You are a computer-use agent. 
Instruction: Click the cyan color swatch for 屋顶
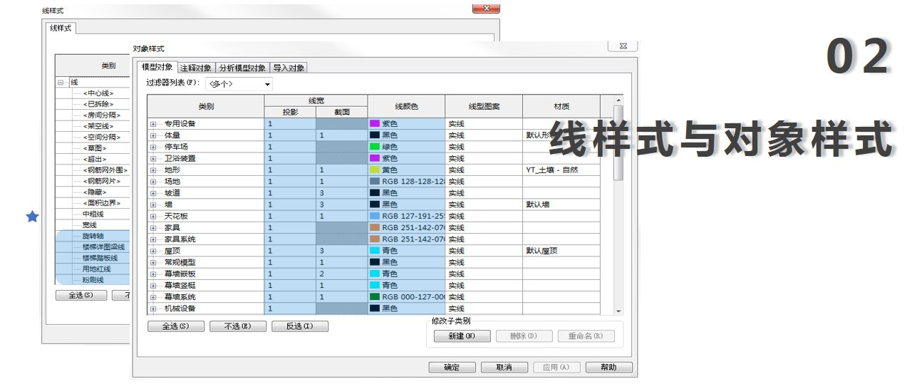tap(375, 251)
